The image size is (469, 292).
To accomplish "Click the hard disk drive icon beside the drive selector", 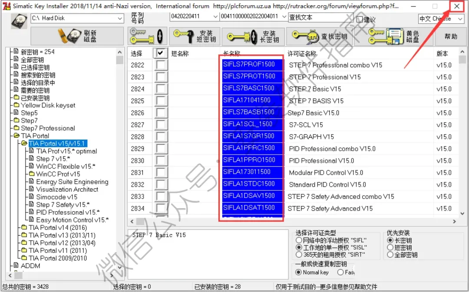I will [19, 21].
